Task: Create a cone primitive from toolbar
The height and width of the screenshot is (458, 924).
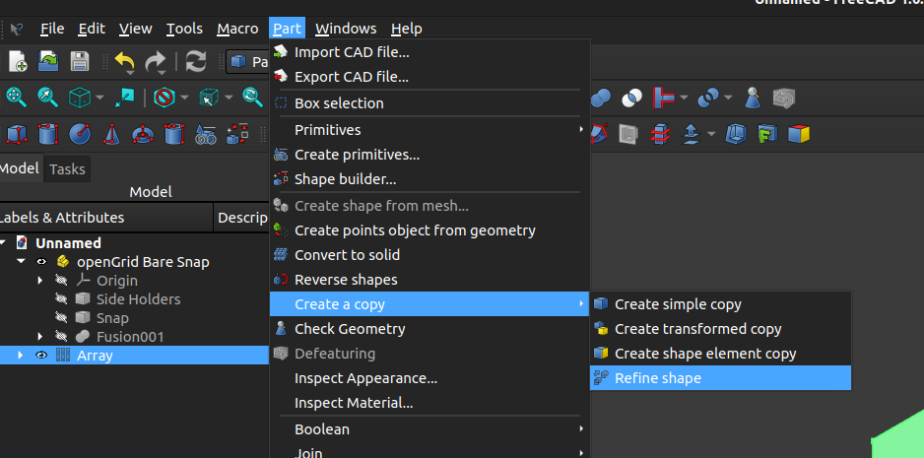Action: (111, 133)
